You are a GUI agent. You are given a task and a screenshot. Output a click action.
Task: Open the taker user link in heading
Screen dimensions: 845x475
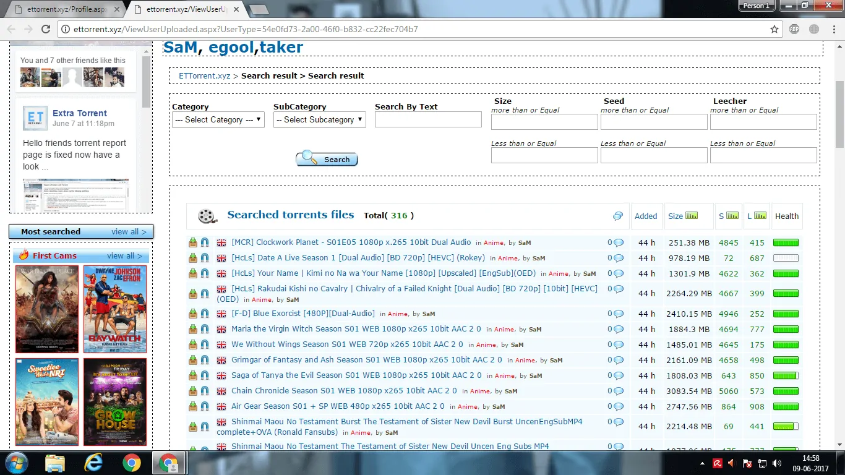tap(281, 48)
